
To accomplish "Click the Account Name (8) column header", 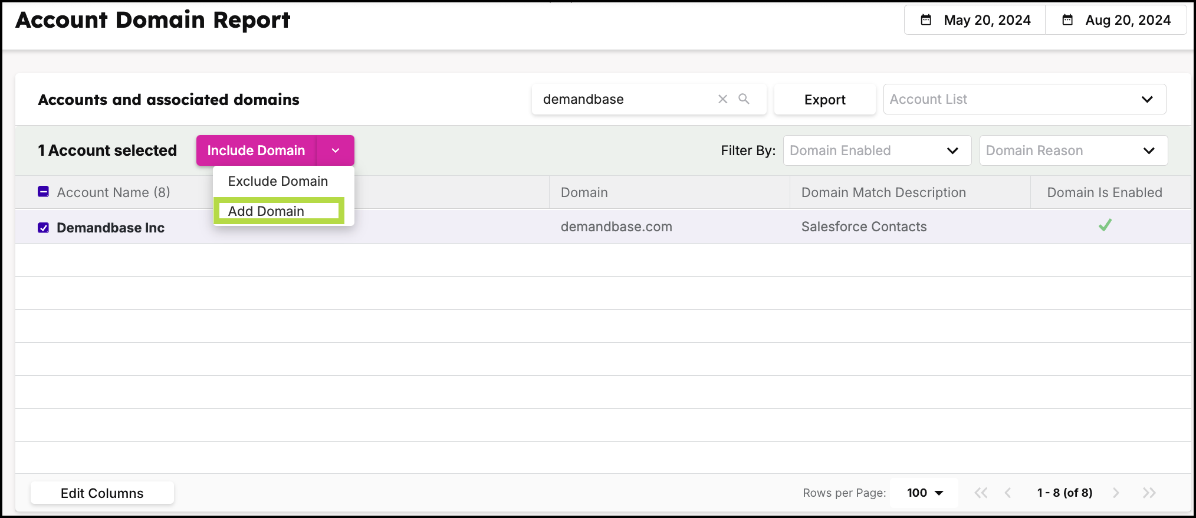I will pos(113,192).
